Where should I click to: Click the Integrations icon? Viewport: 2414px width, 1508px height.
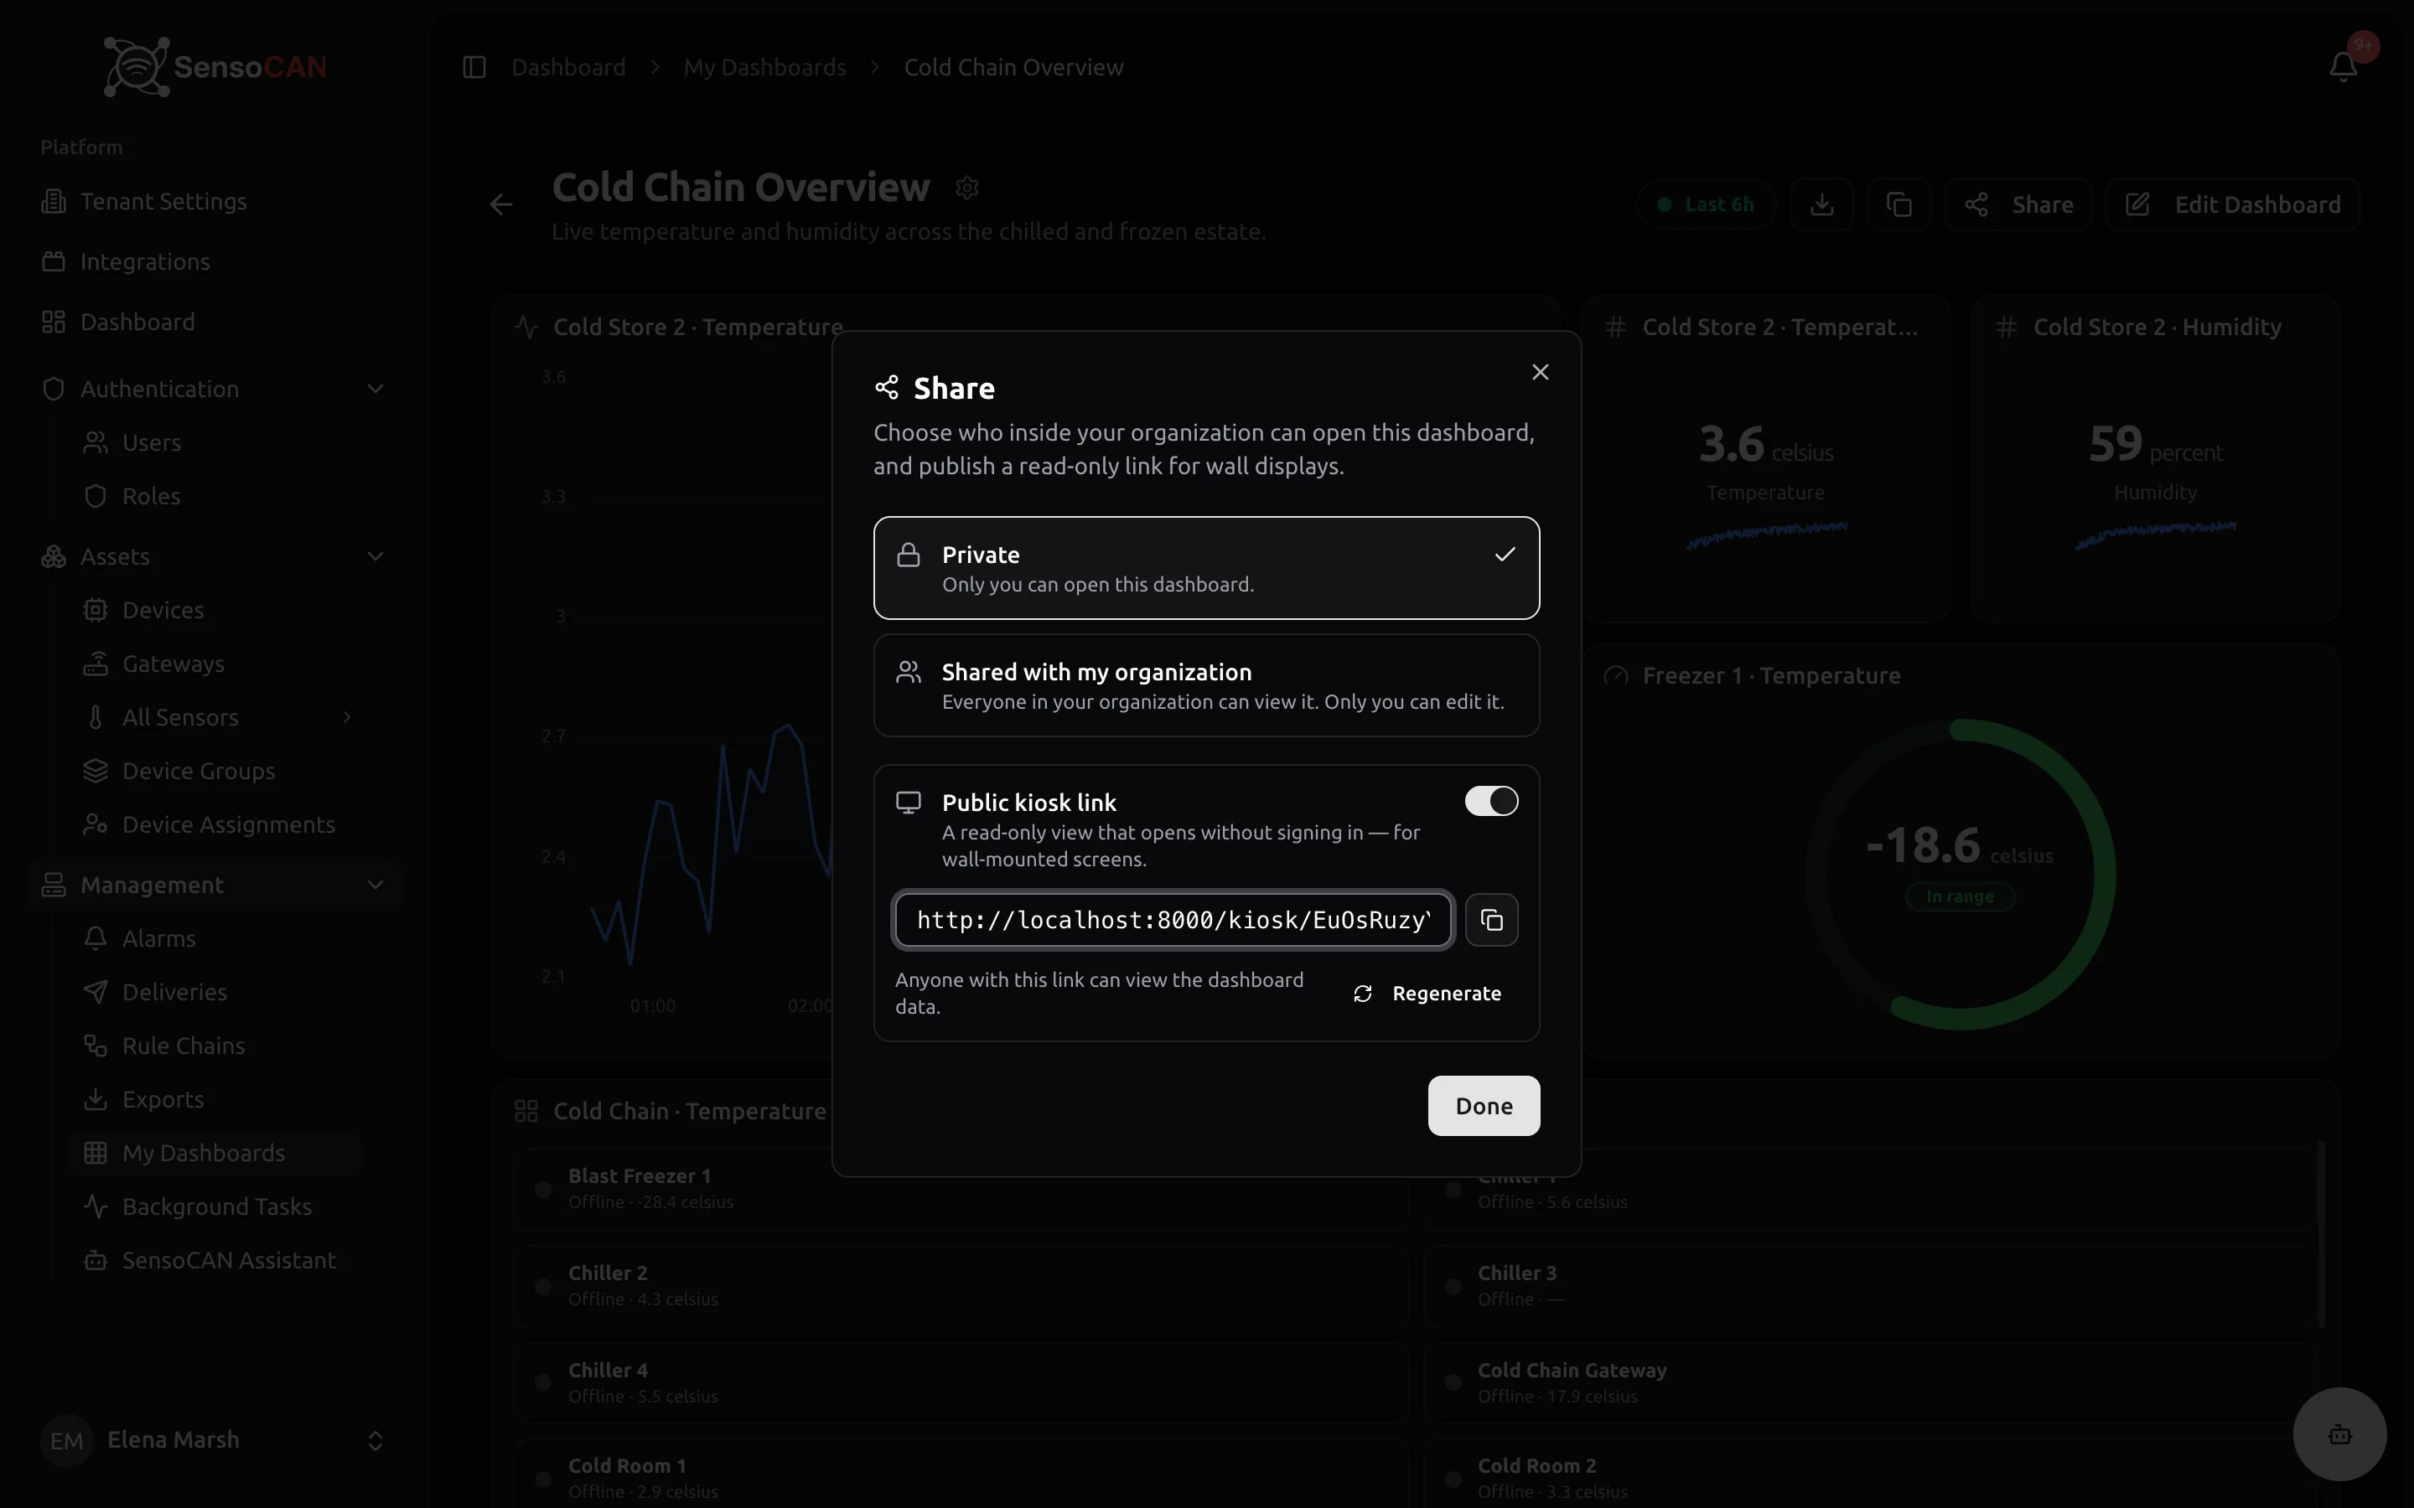point(54,261)
